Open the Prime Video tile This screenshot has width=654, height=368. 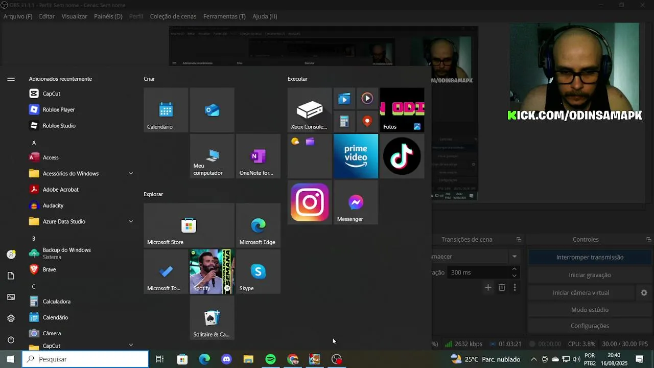pyautogui.click(x=356, y=156)
